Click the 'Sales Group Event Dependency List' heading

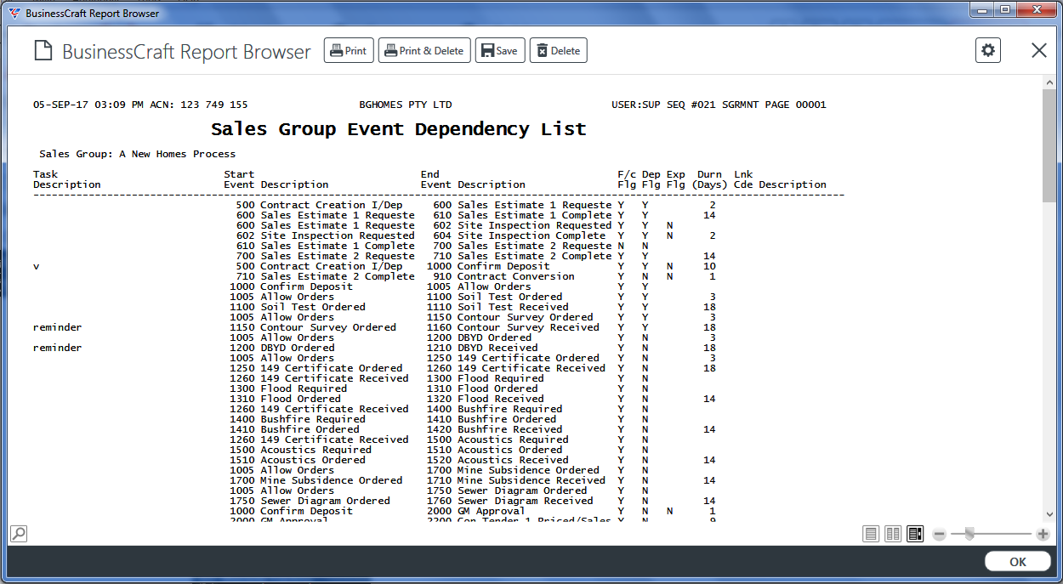399,129
